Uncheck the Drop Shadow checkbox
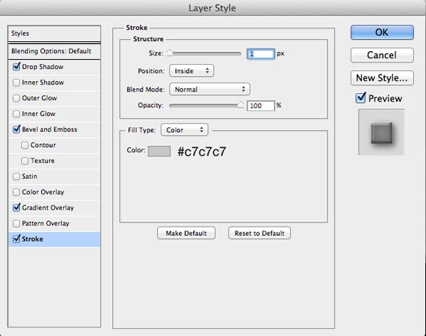Image resolution: width=426 pixels, height=336 pixels. [x=16, y=67]
